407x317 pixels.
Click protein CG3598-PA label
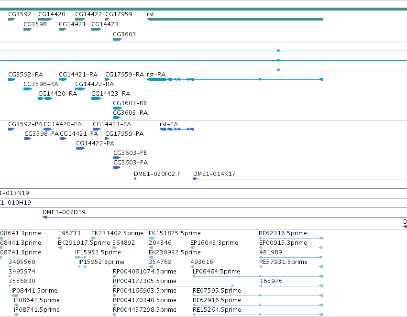[x=42, y=134]
